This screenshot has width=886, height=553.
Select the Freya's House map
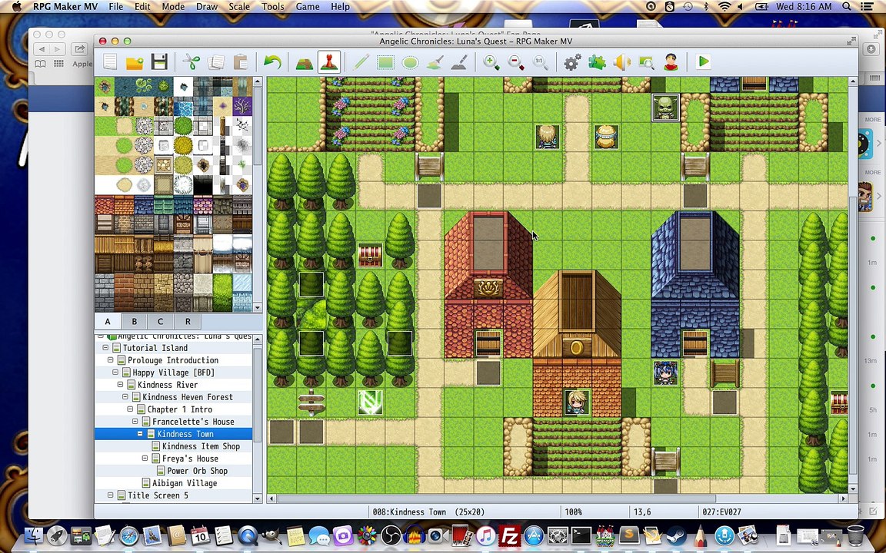point(190,459)
